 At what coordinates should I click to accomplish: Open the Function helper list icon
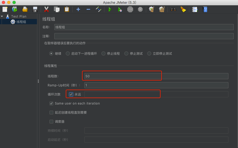coord(195,9)
